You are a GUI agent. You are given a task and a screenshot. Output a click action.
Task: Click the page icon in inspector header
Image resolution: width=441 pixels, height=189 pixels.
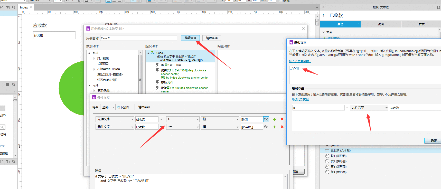click(438, 7)
